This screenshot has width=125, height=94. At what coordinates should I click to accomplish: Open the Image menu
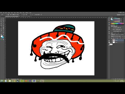[x=9, y=13]
